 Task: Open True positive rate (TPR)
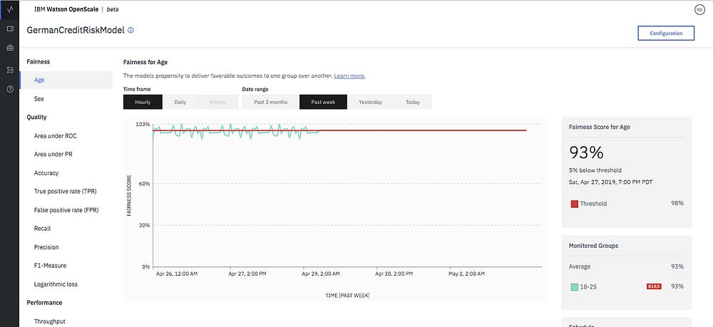click(x=66, y=192)
